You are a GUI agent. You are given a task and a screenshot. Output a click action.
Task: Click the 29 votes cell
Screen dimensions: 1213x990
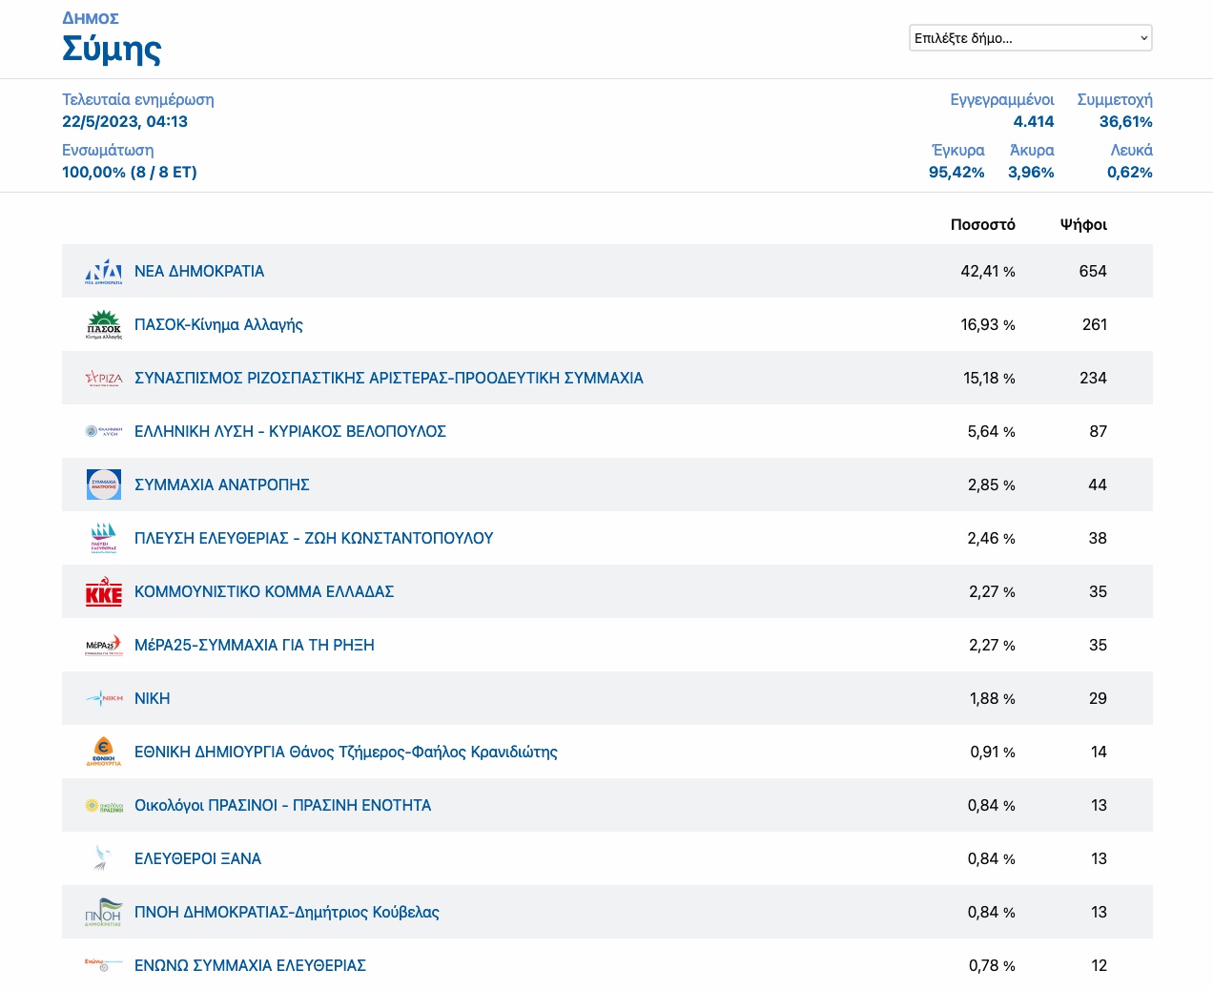[x=1098, y=698]
